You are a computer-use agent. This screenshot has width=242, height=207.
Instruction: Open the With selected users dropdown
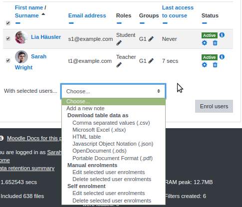click(x=113, y=91)
